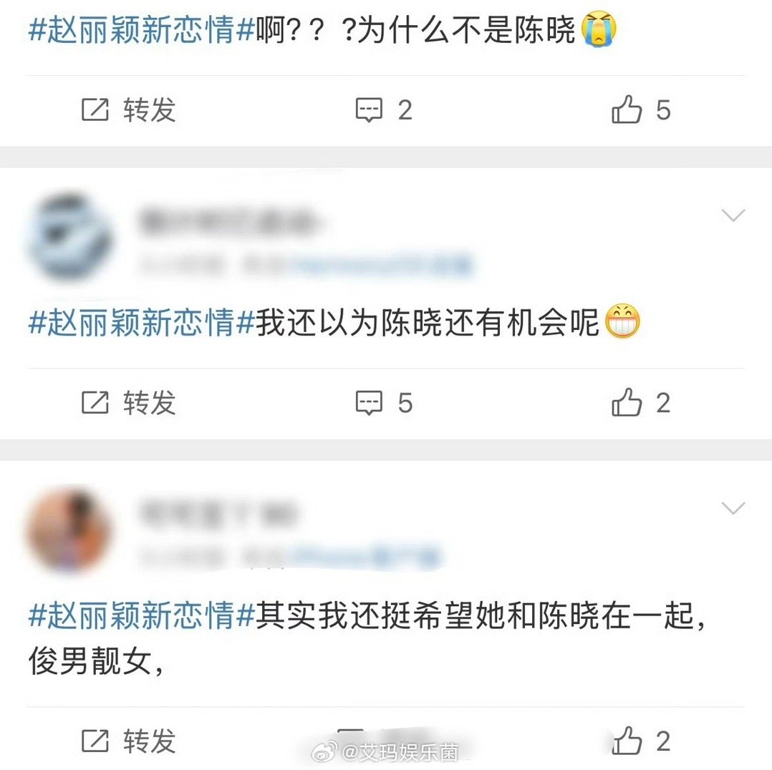The width and height of the screenshot is (772, 770).
Task: Open the second poster's blurred avatar
Action: pos(70,238)
